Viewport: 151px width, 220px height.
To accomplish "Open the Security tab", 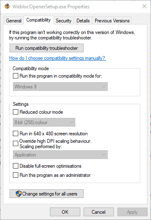I will pyautogui.click(x=64, y=21).
